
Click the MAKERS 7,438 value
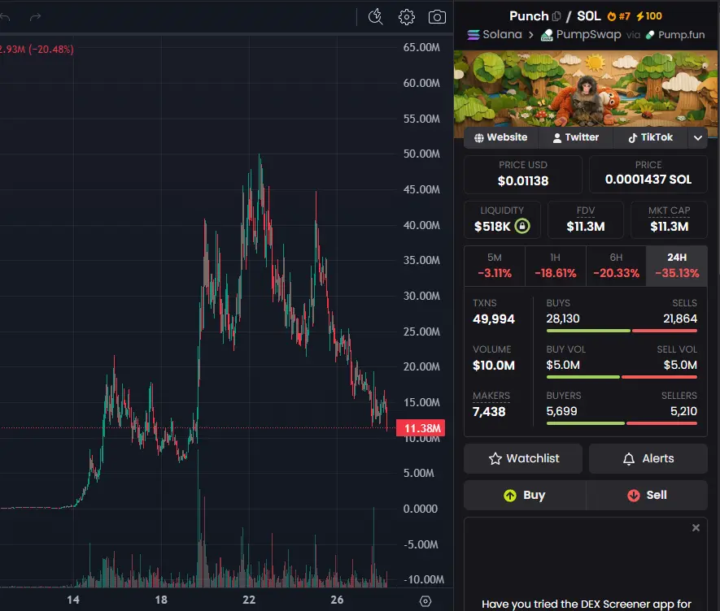point(489,412)
